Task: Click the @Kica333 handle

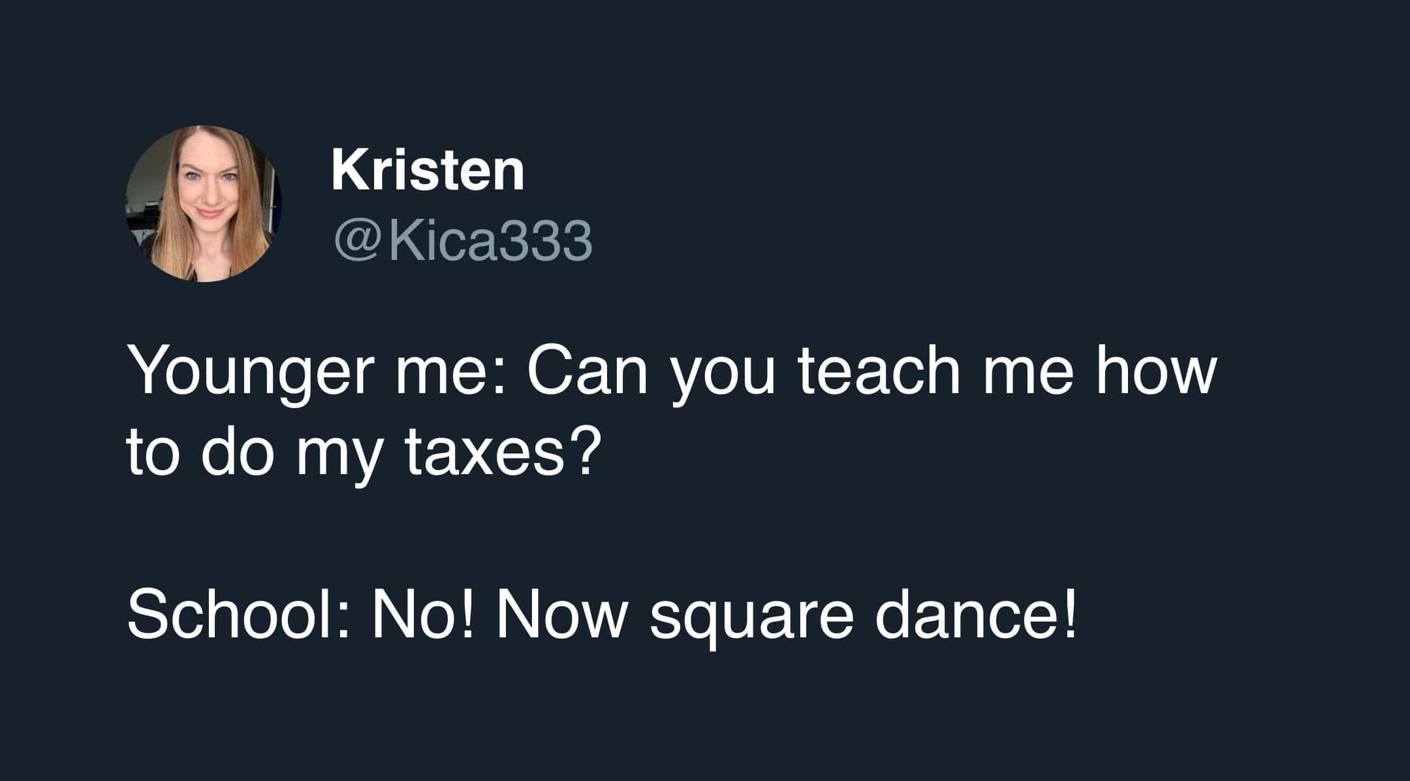Action: point(463,240)
